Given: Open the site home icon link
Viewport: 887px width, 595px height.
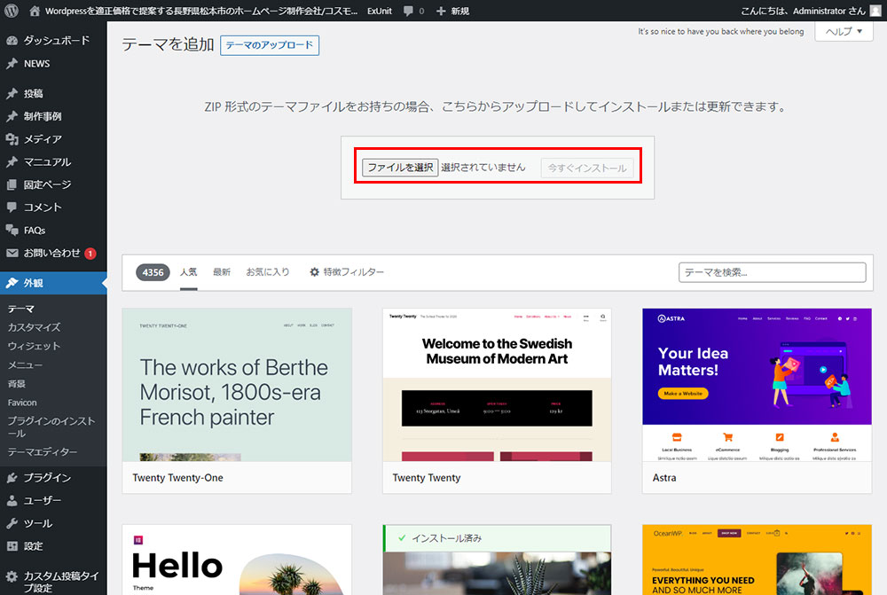Looking at the screenshot, I should (x=35, y=11).
